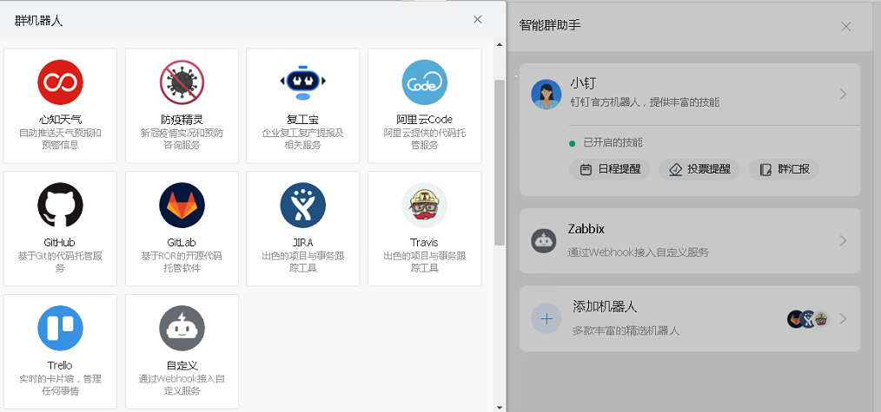The width and height of the screenshot is (881, 412).
Task: Pick the JIRA robot icon
Action: point(303,206)
